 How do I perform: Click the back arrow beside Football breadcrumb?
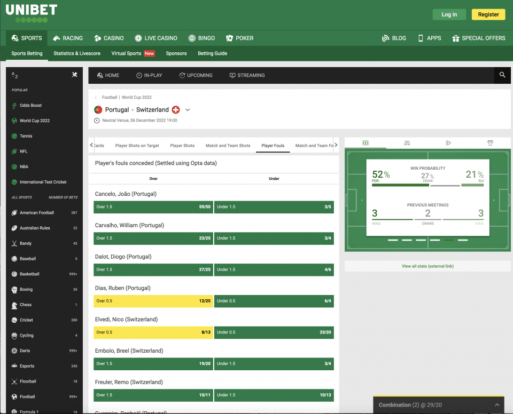(x=96, y=98)
